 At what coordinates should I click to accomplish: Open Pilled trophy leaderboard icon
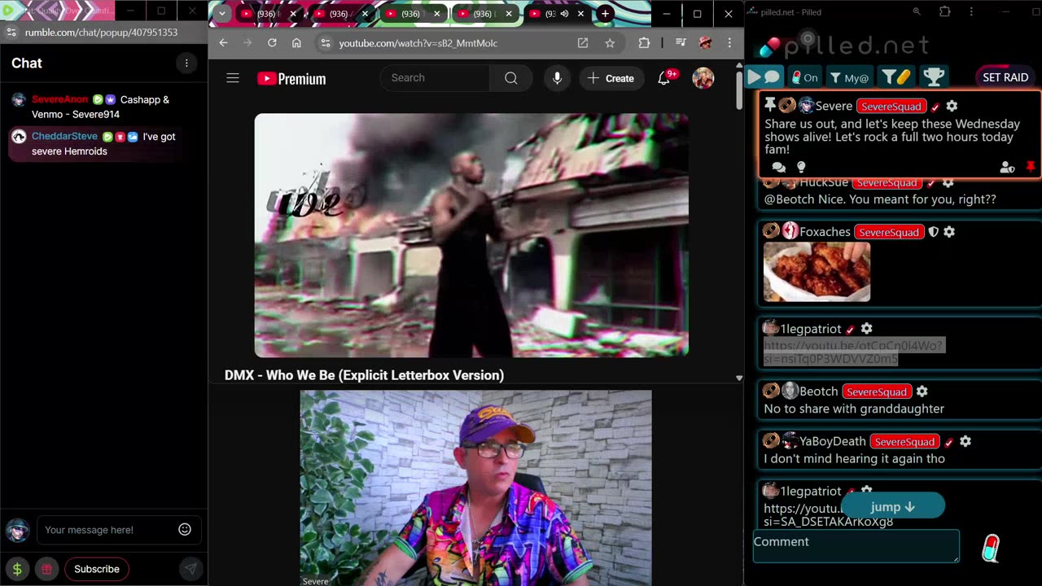pos(934,77)
